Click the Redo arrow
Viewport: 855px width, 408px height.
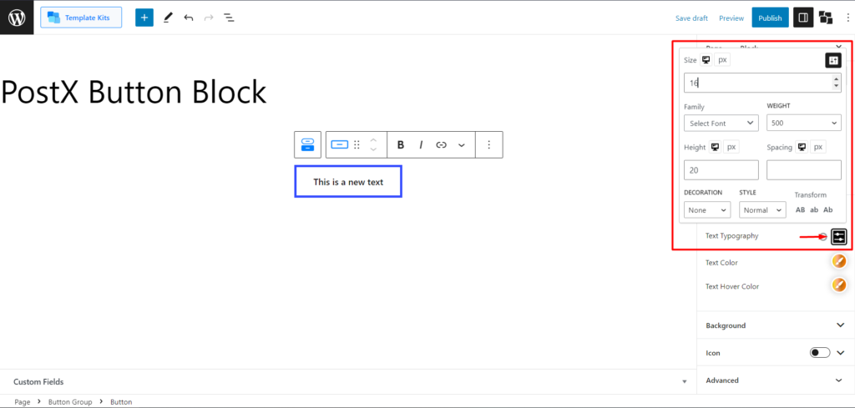click(x=208, y=18)
